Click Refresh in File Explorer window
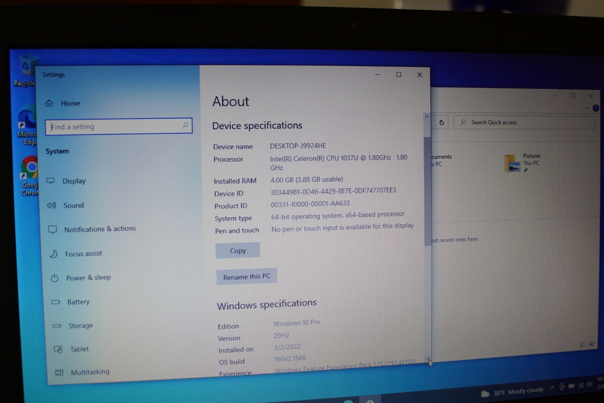604x403 pixels. pyautogui.click(x=442, y=122)
